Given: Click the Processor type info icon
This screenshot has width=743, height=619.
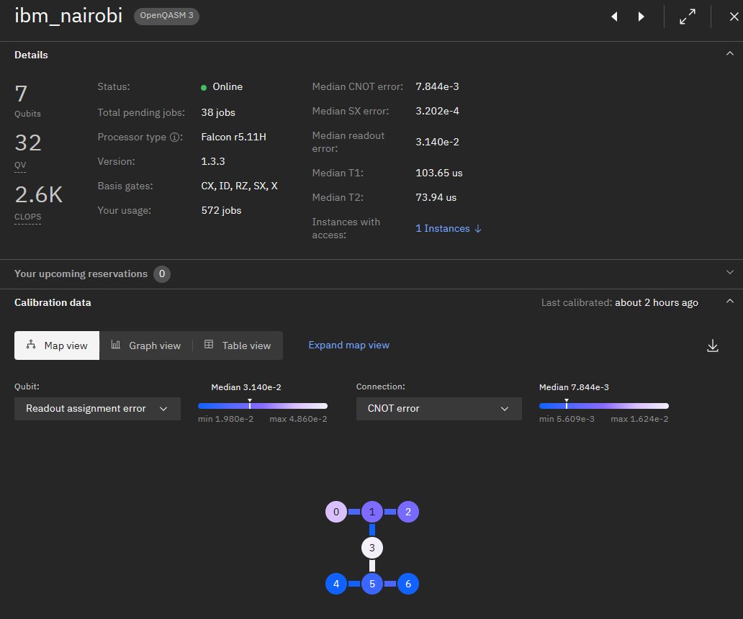Looking at the screenshot, I should (x=175, y=137).
